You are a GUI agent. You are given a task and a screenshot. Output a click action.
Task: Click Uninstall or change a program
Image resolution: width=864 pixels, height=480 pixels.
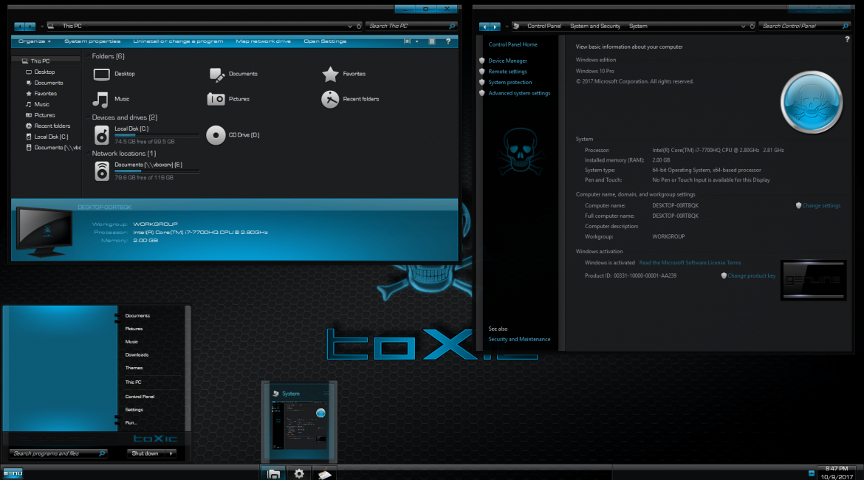tap(178, 41)
